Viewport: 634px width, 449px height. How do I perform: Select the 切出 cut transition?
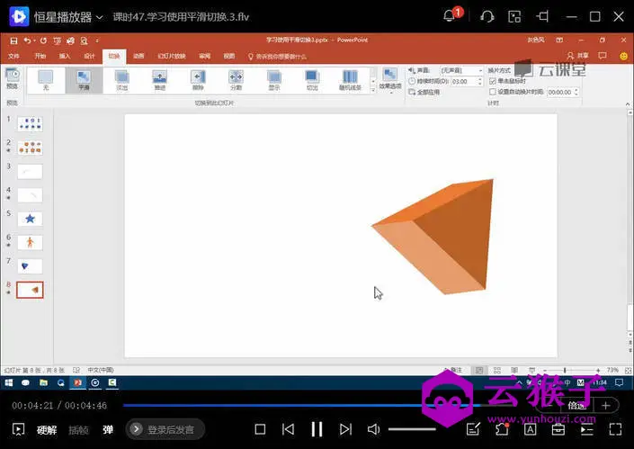312,80
